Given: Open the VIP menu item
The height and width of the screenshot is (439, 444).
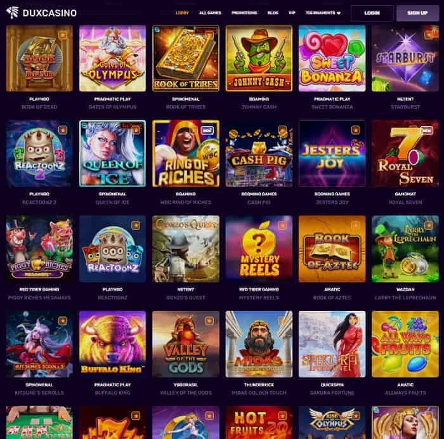Looking at the screenshot, I should pos(292,13).
